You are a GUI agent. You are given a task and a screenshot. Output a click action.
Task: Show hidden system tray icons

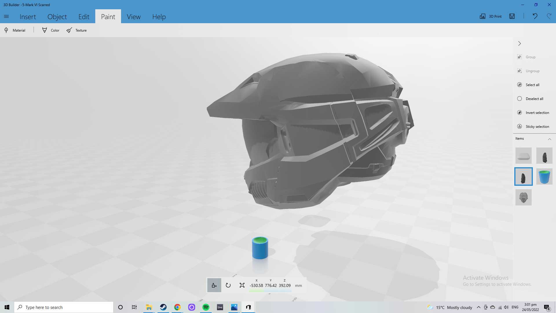[479, 307]
